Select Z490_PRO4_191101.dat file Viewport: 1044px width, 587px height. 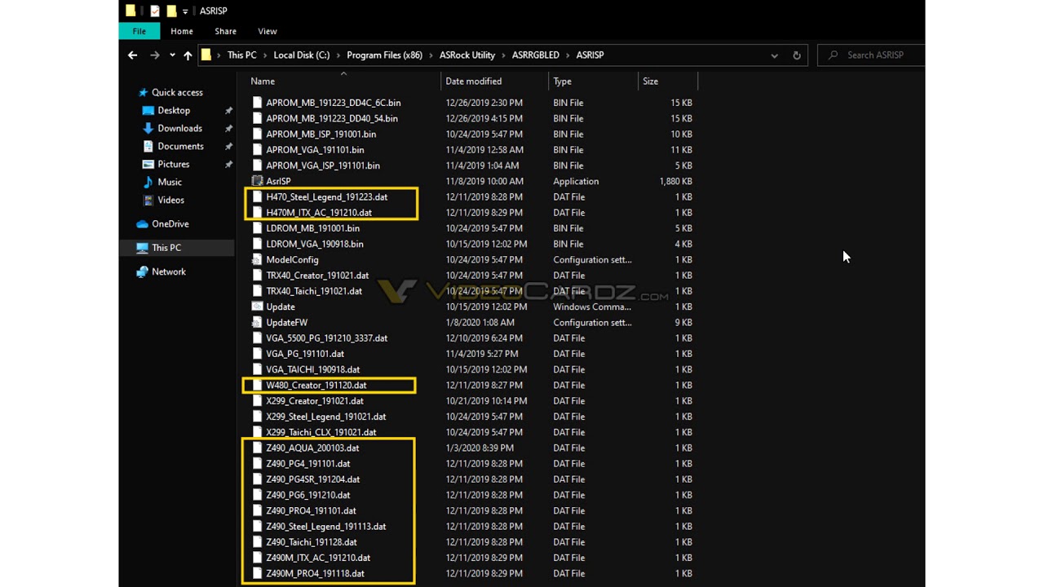click(311, 510)
